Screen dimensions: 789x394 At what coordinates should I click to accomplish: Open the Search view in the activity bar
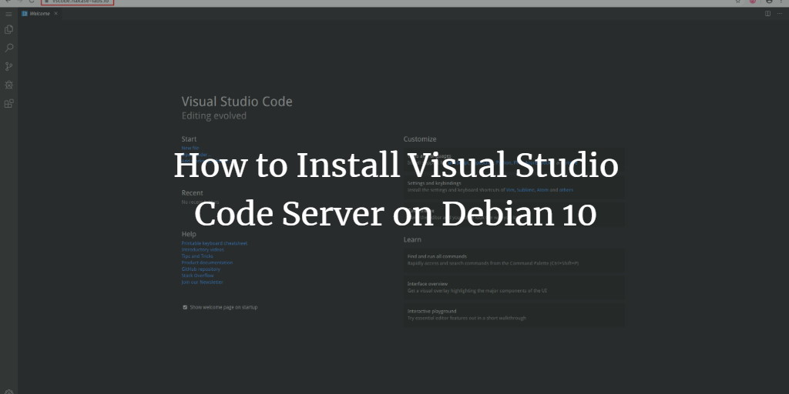[x=8, y=48]
